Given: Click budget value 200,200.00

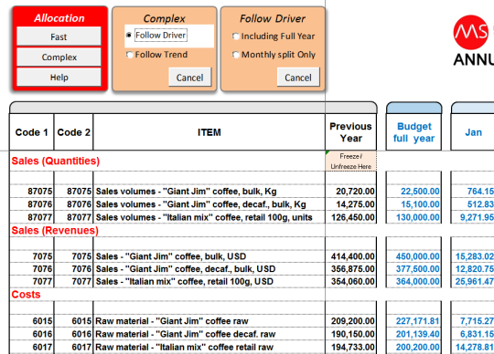Looking at the screenshot, I should click(413, 347).
